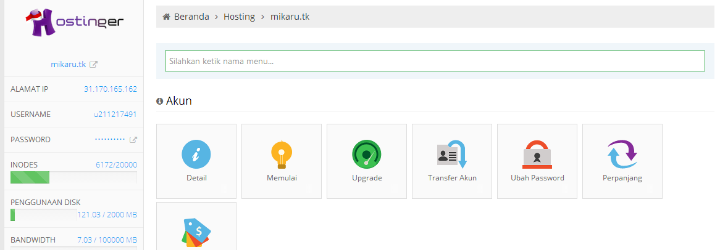
Task: Click the masked password dots
Action: [110, 139]
